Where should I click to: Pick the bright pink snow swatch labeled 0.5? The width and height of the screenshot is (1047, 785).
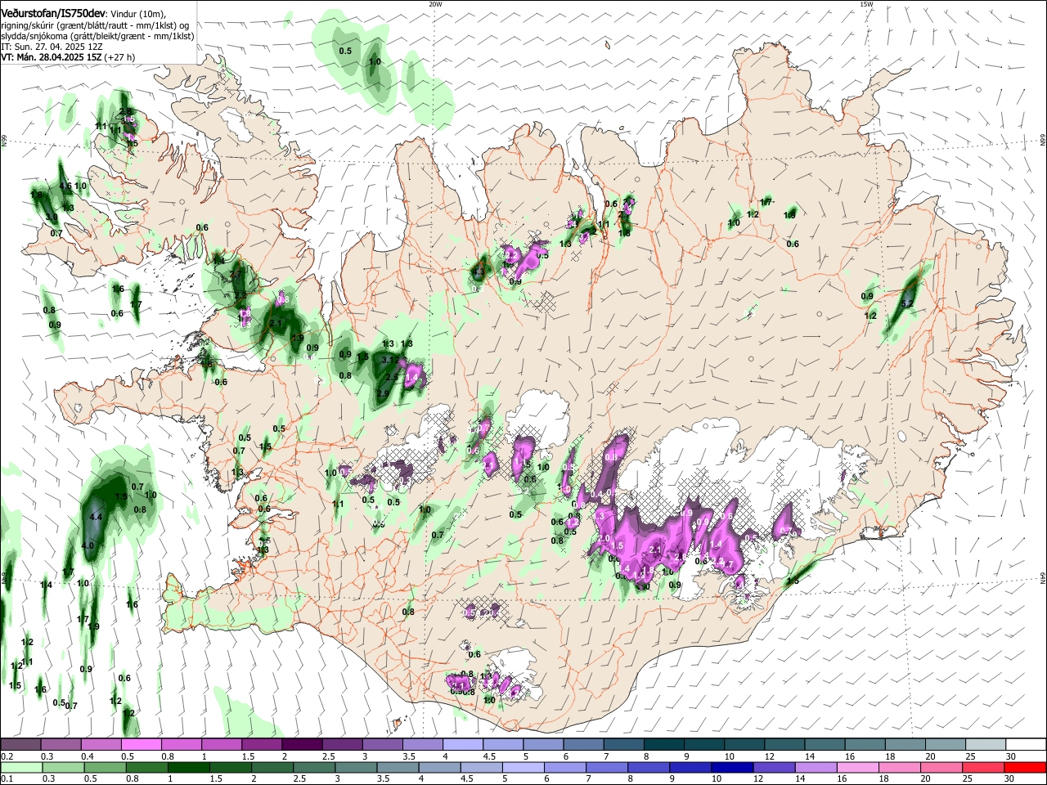(x=141, y=744)
